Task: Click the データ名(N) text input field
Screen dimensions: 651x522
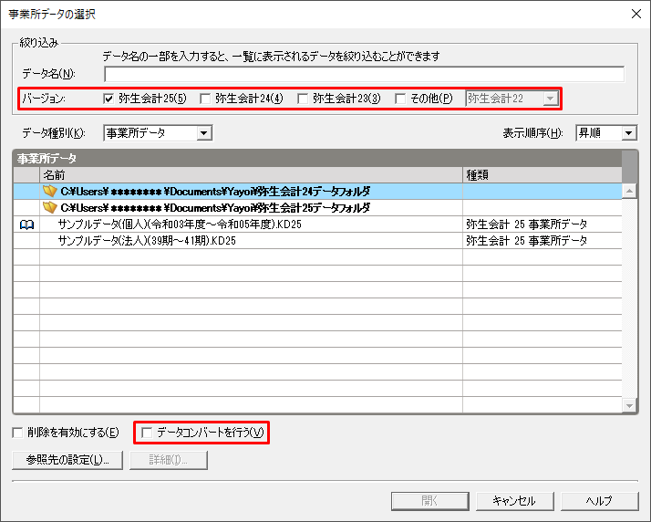Action: (364, 74)
